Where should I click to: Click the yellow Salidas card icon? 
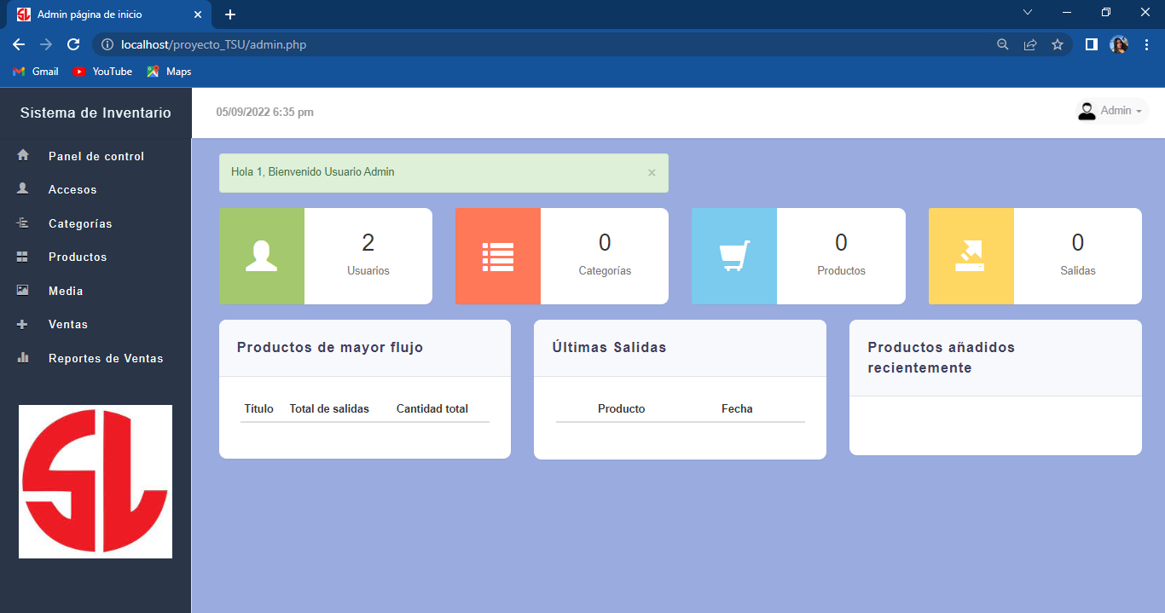point(971,256)
